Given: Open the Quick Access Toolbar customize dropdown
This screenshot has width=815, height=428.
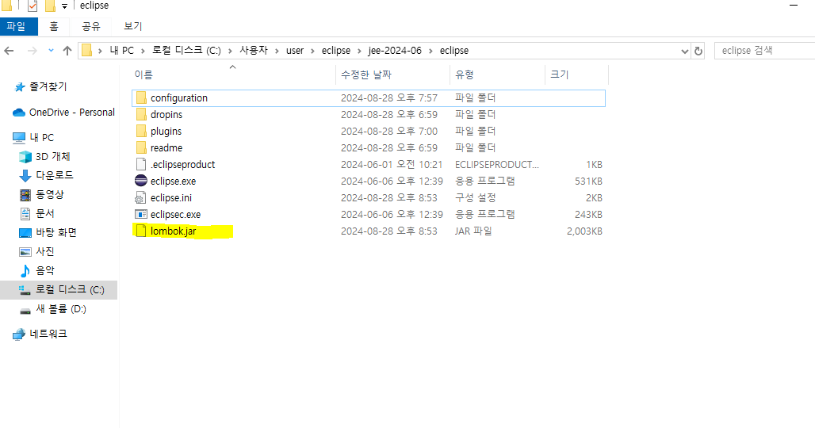Looking at the screenshot, I should click(64, 6).
